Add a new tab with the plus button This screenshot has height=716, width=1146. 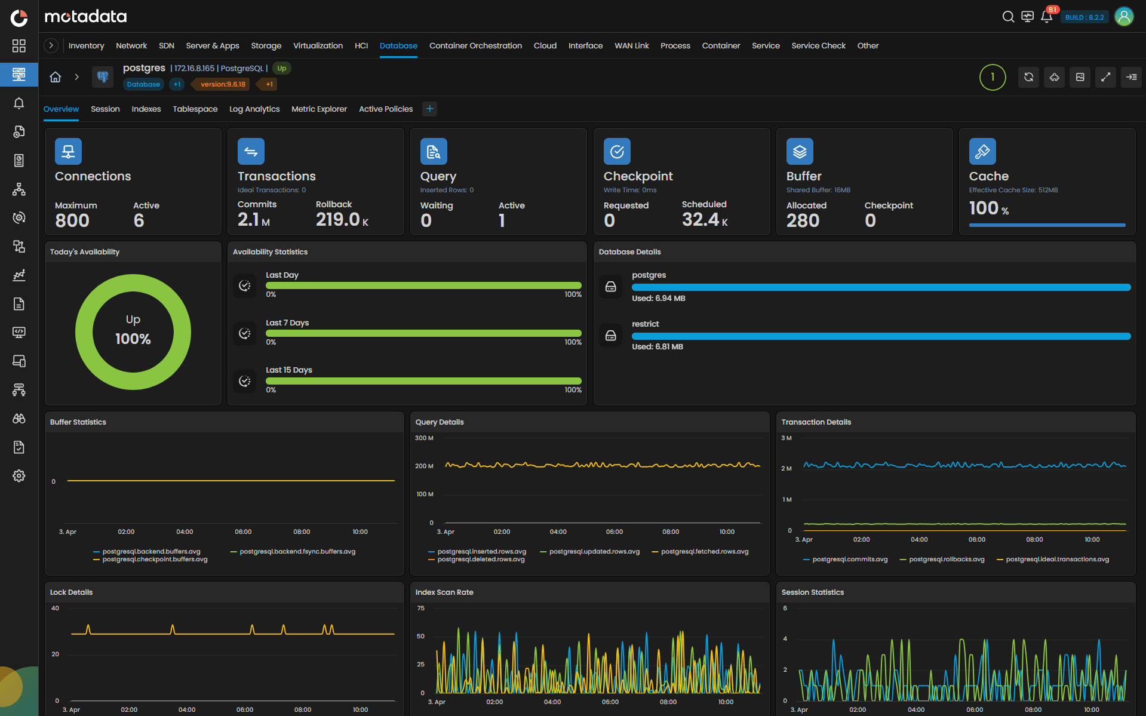point(429,109)
